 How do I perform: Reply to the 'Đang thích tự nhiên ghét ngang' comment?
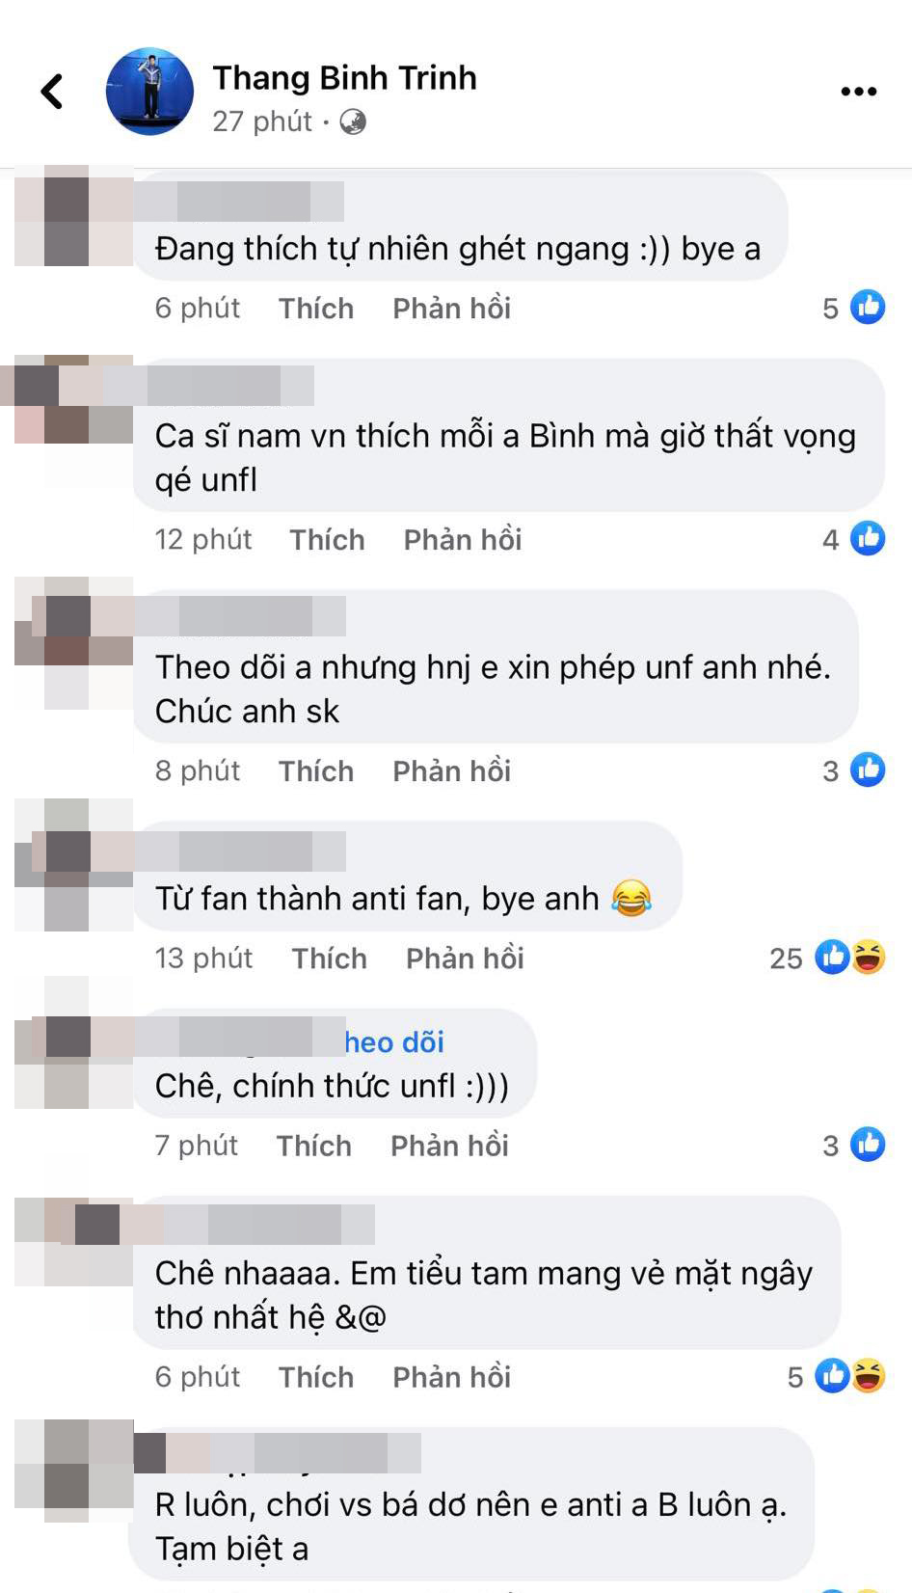click(451, 309)
